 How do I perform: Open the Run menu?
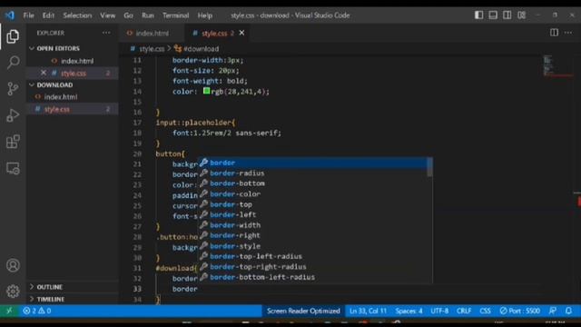point(147,15)
